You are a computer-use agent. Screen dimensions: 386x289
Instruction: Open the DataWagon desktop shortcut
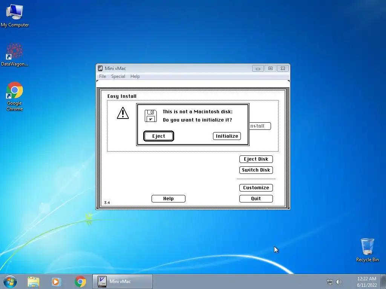15,55
